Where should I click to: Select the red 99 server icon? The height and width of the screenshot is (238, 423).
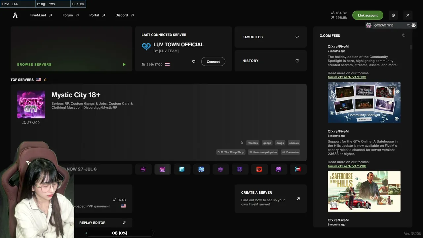pos(259,169)
